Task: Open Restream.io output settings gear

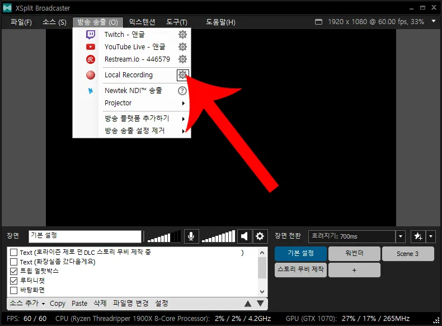Action: click(x=182, y=59)
